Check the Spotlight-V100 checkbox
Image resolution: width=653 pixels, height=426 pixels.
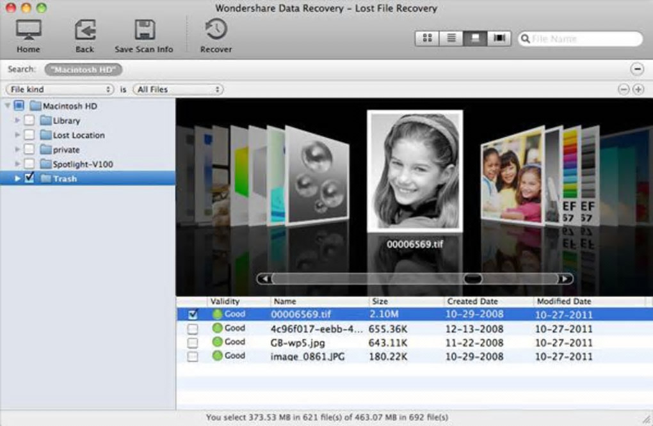click(x=29, y=164)
